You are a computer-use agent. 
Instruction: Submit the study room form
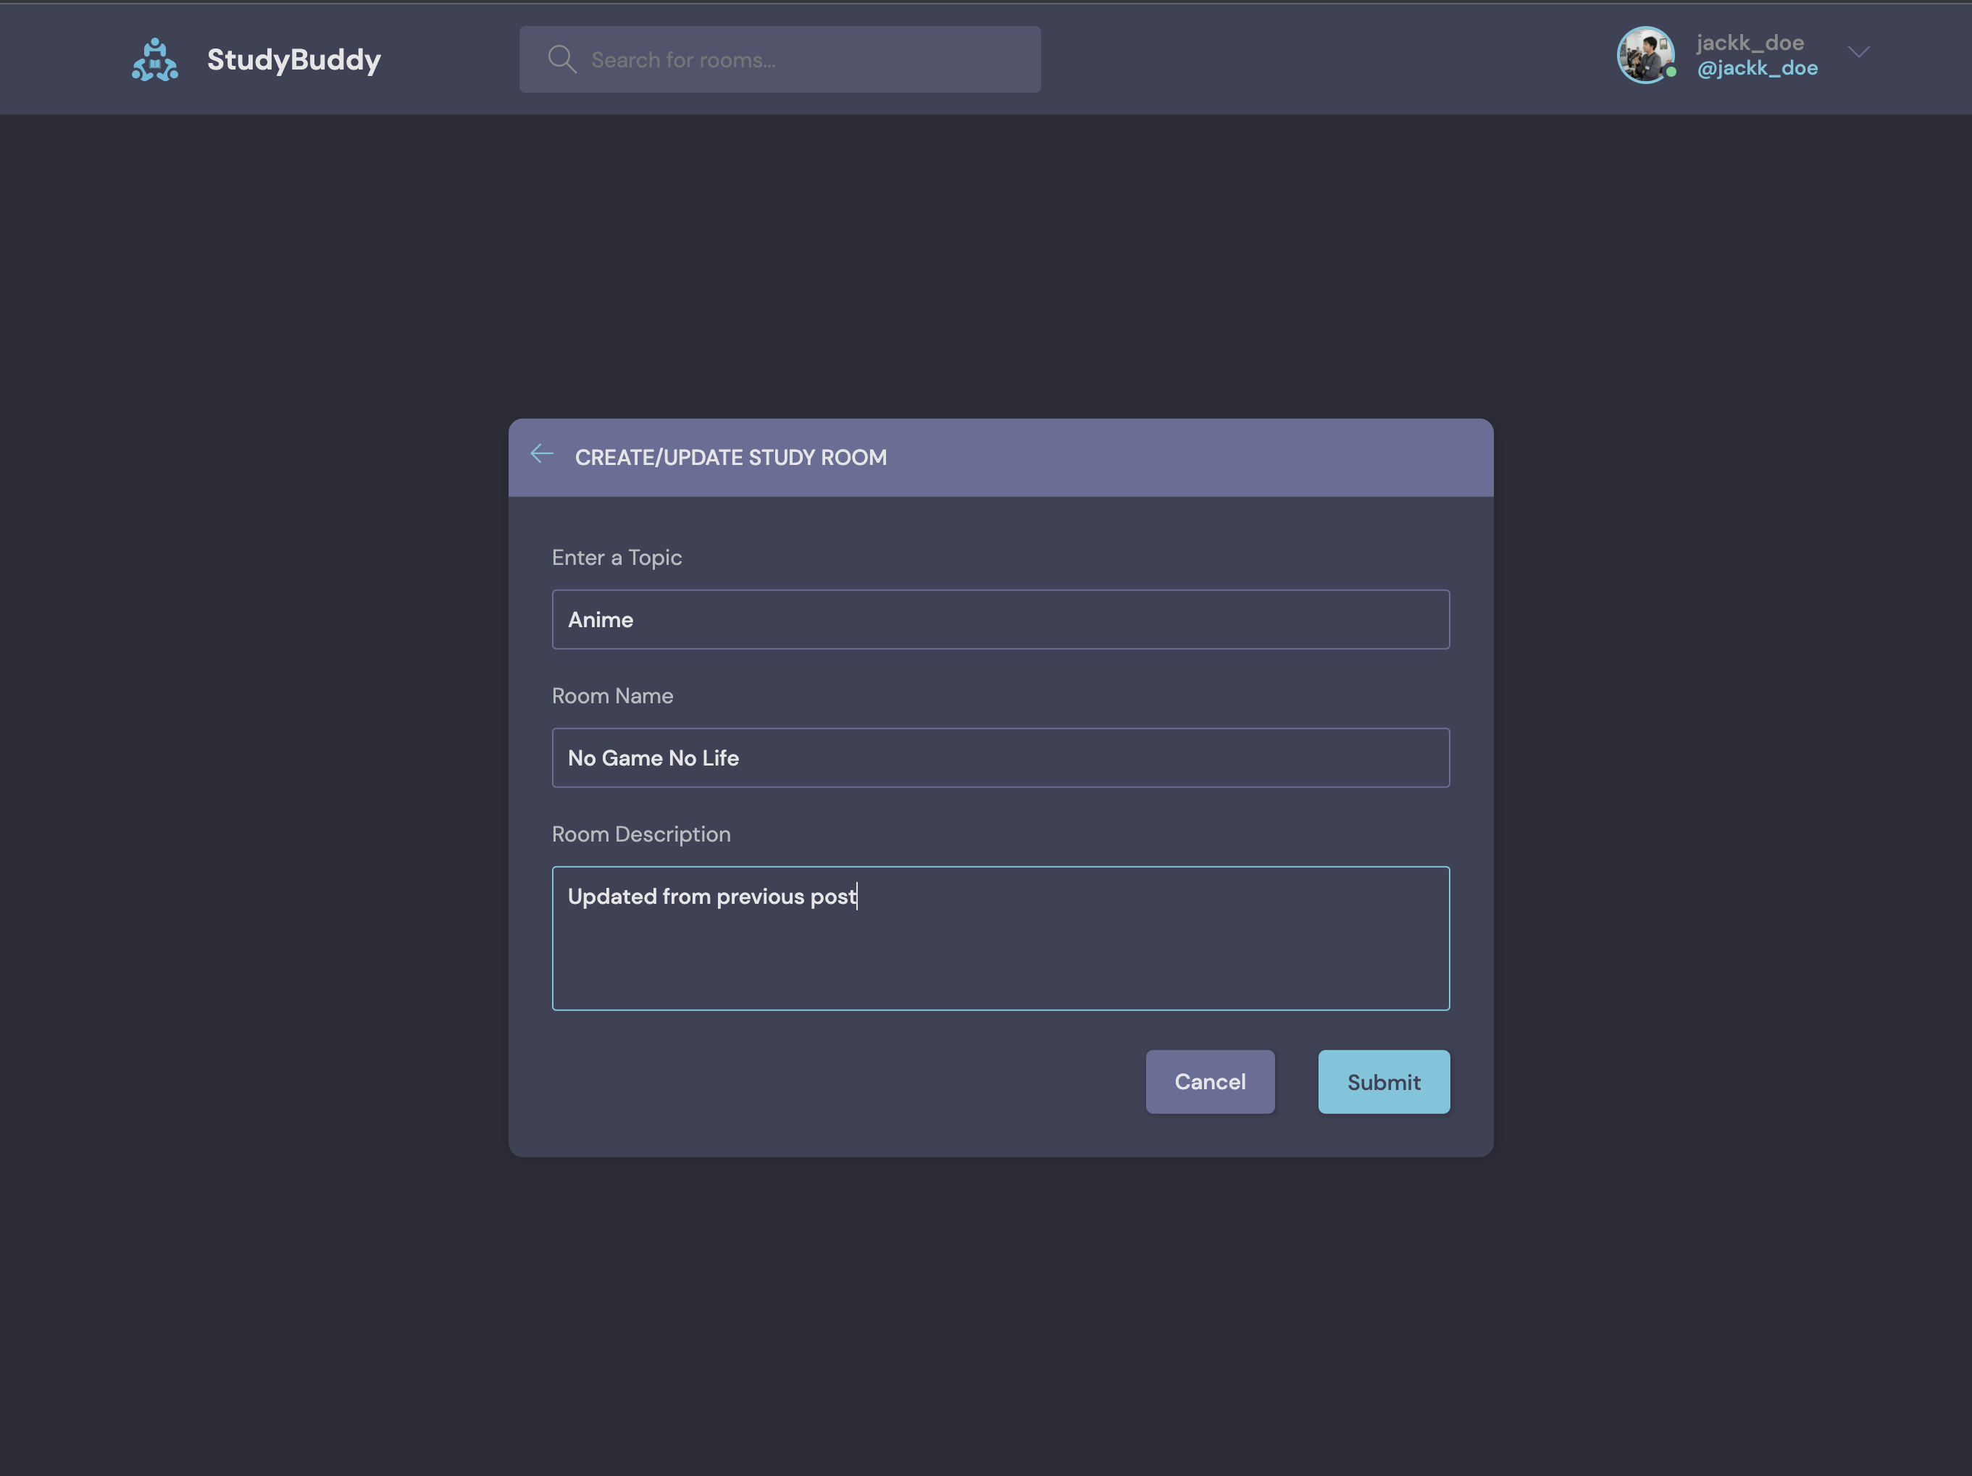(x=1383, y=1082)
